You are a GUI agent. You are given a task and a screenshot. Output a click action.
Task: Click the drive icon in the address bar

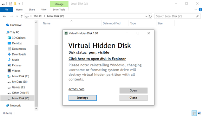27,16
